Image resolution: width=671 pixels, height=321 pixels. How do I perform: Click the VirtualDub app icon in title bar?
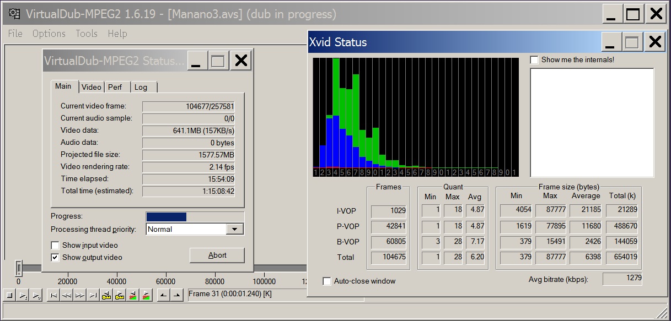click(14, 14)
